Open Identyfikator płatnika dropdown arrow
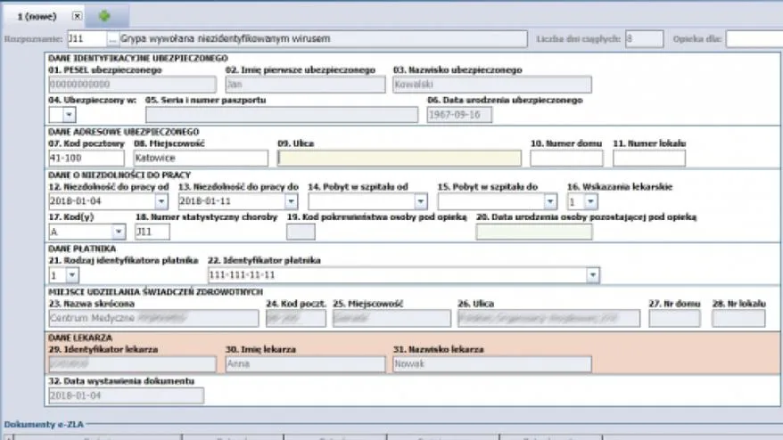 click(593, 275)
